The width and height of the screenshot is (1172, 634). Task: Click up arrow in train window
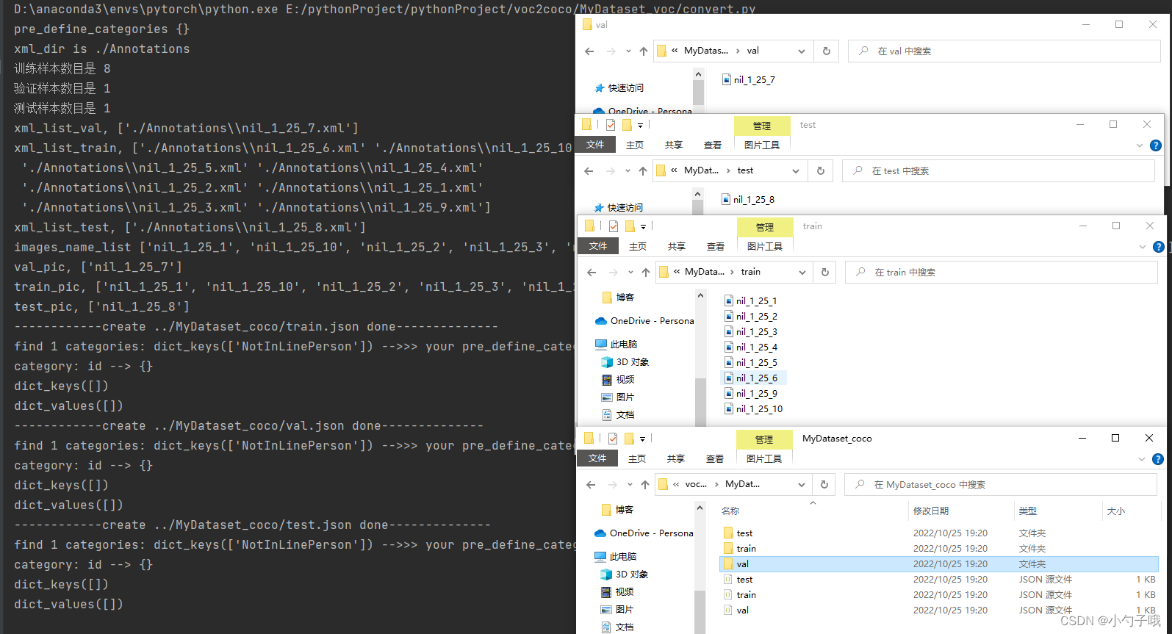[x=646, y=273]
